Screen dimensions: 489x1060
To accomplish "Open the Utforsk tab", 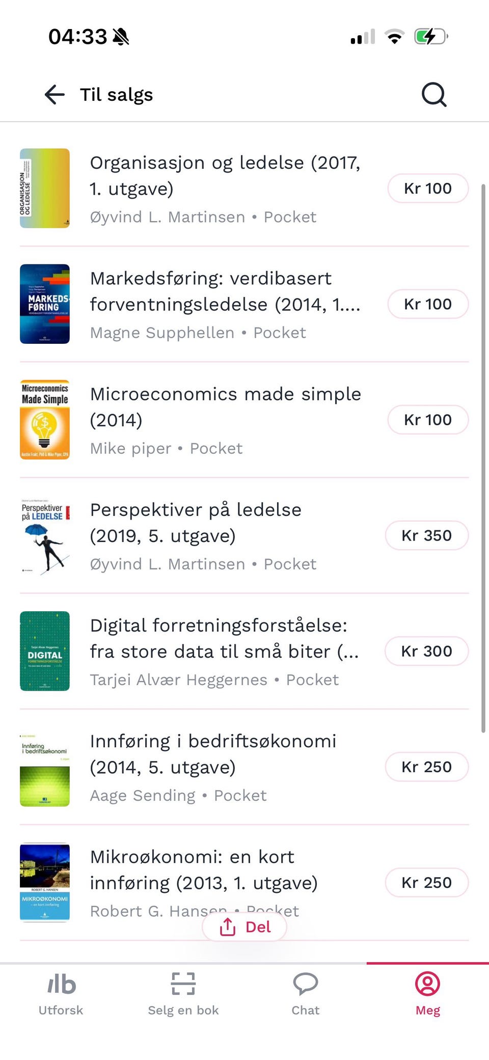I will (x=61, y=993).
